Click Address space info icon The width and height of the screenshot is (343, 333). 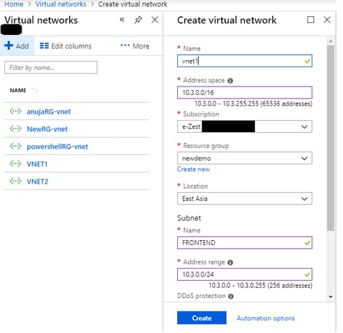[x=230, y=81]
